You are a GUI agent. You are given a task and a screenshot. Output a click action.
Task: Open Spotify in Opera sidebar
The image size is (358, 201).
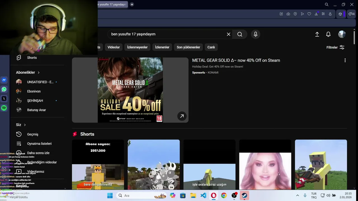point(4,108)
